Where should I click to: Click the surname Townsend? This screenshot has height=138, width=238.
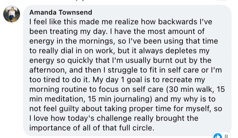click(75, 12)
